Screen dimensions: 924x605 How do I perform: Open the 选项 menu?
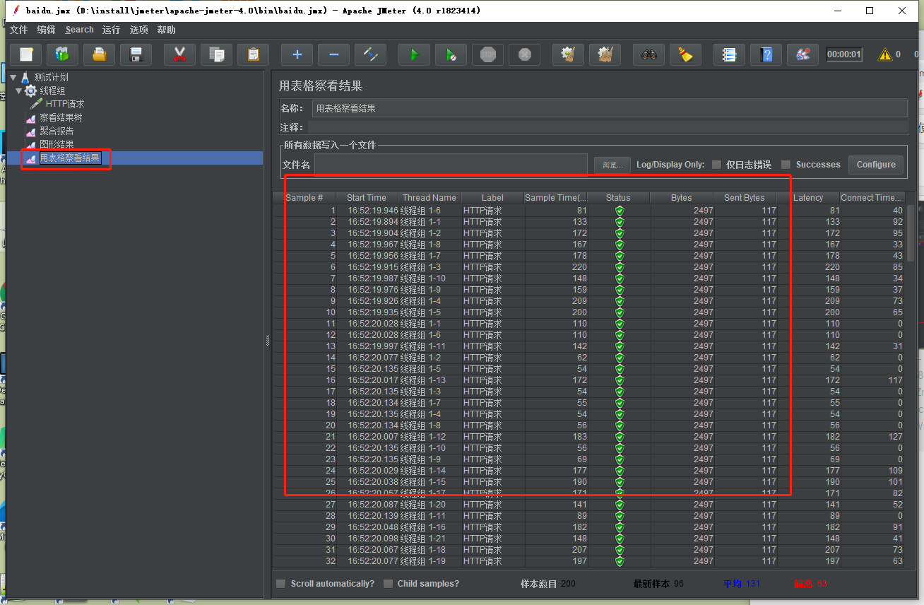pos(139,30)
